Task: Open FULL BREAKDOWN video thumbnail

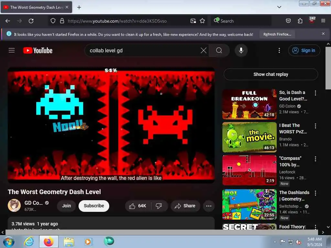Action: (249, 104)
